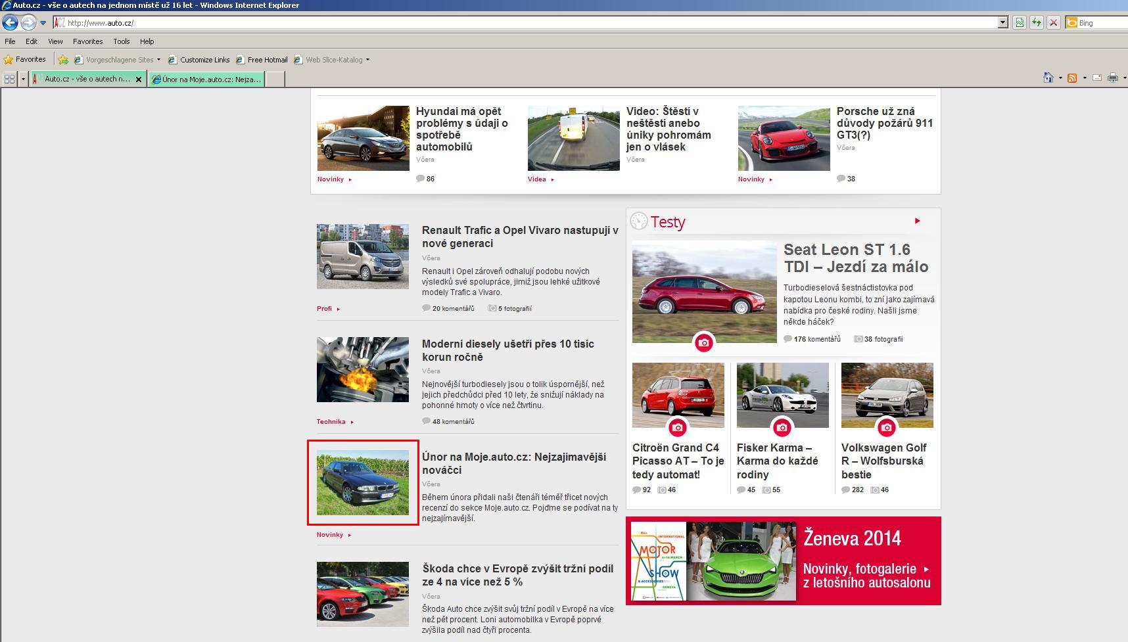The height and width of the screenshot is (642, 1128).
Task: Click the Refresh page icon
Action: (x=1037, y=22)
